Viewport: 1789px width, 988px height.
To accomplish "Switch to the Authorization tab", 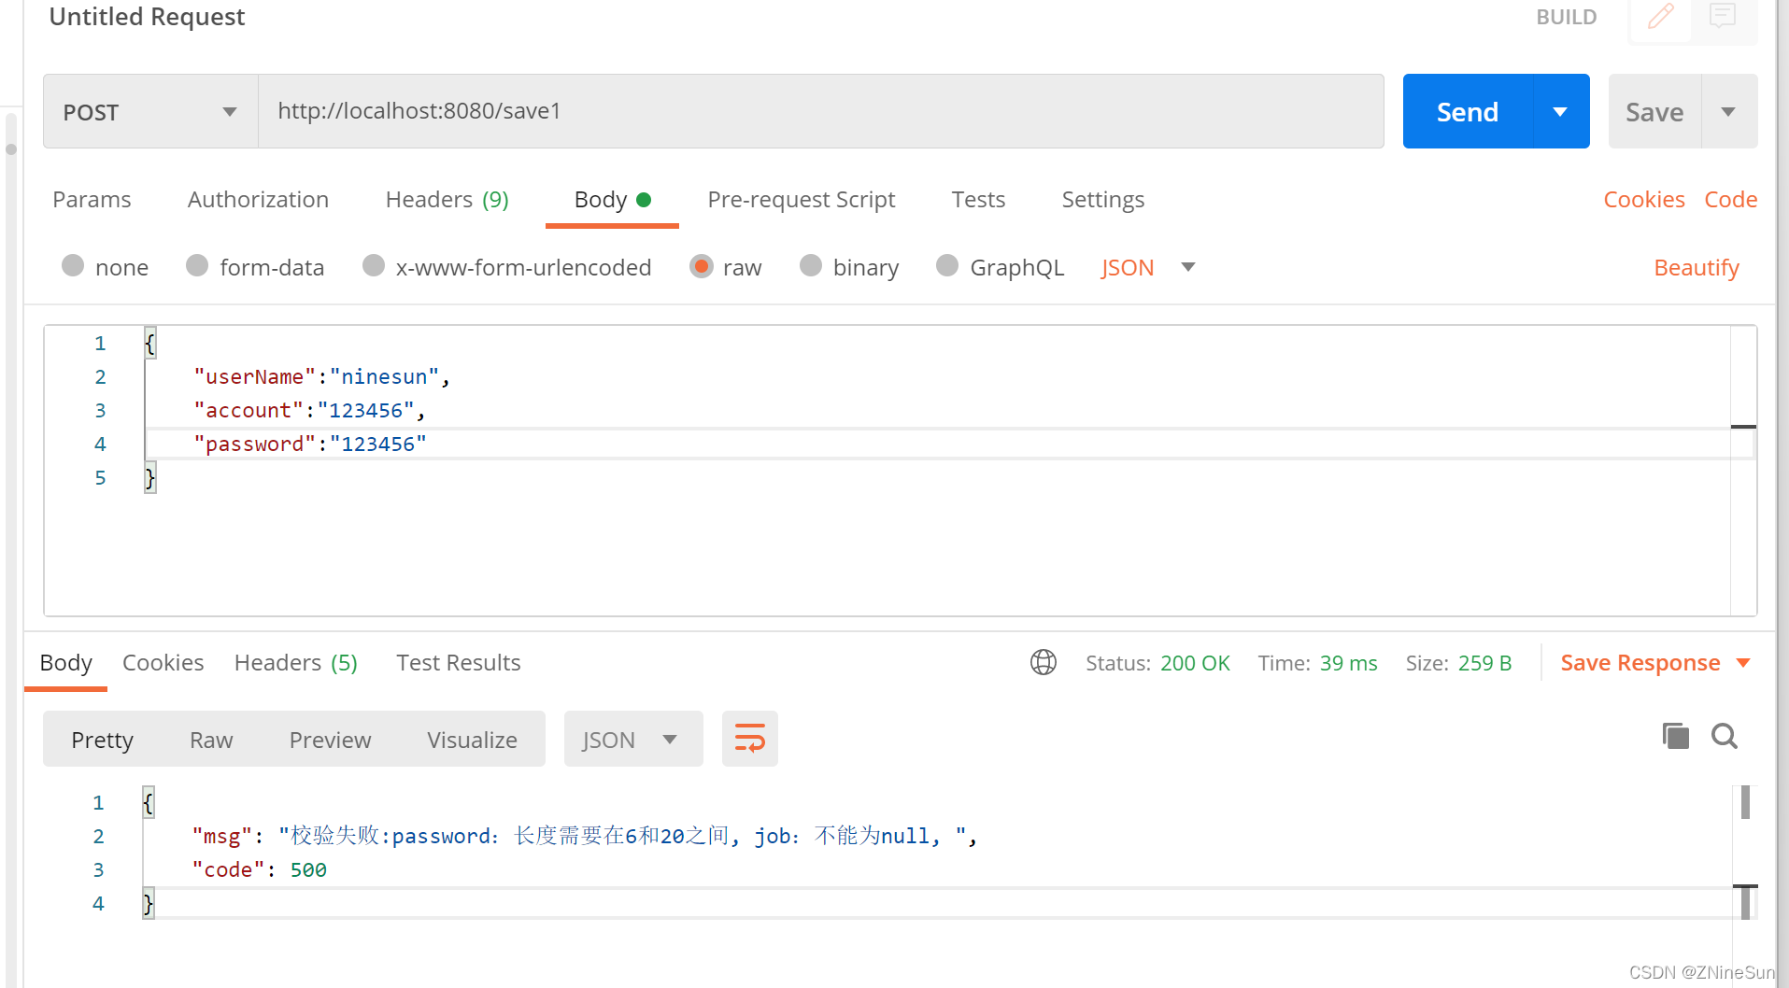I will pyautogui.click(x=258, y=200).
